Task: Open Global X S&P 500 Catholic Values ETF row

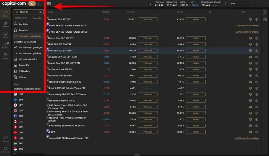Action: tap(153, 88)
